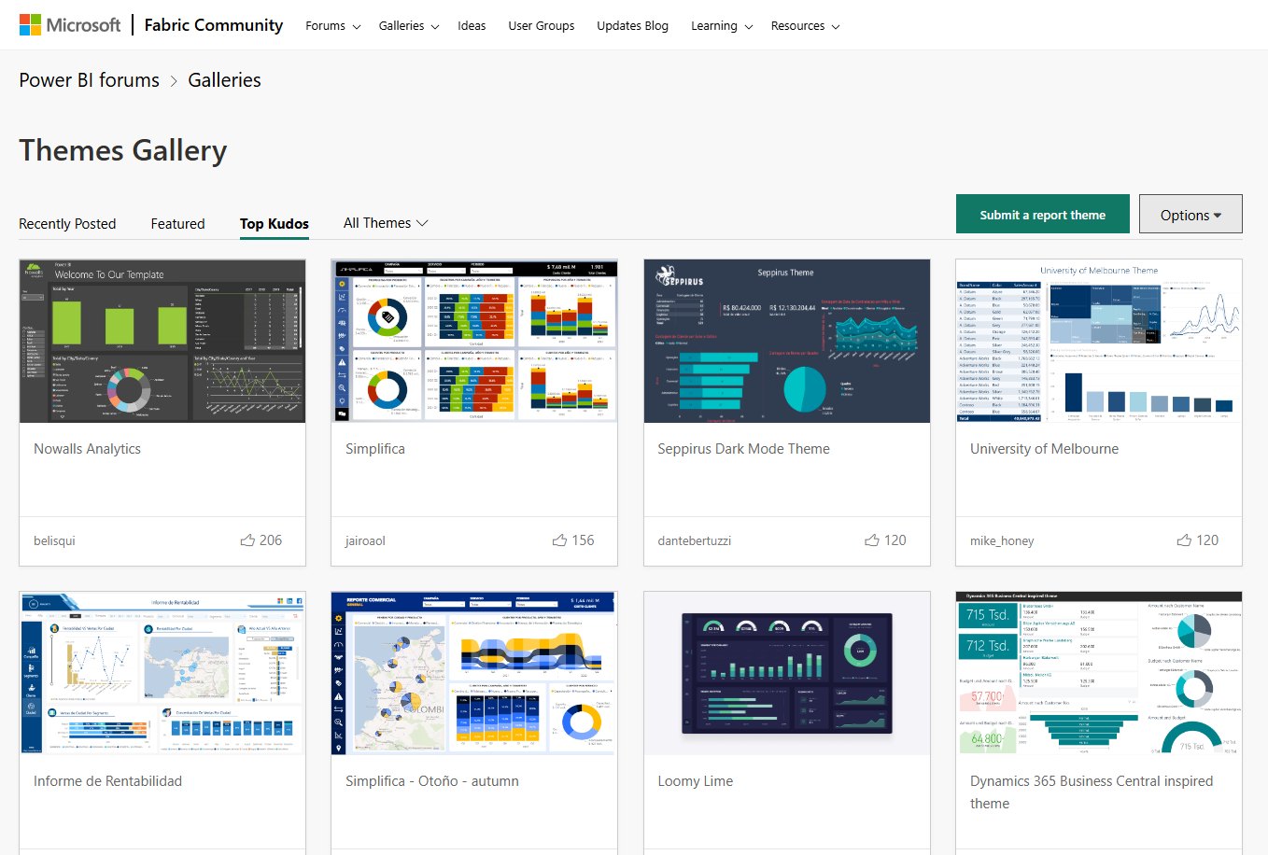
Task: Click the Loomy Lime title
Action: tap(696, 781)
